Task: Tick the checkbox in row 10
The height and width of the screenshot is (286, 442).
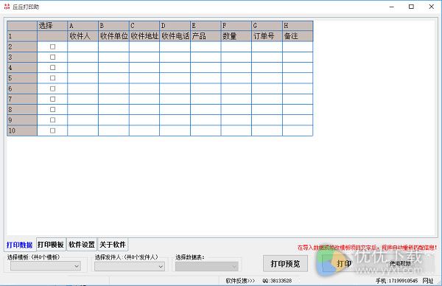Action: tap(52, 130)
